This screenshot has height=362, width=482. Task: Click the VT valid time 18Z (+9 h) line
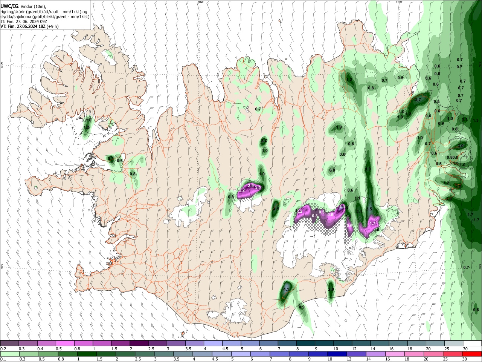(29, 26)
